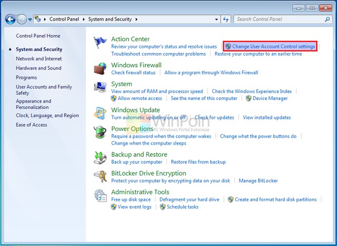Open Ease of Access category

click(32, 125)
